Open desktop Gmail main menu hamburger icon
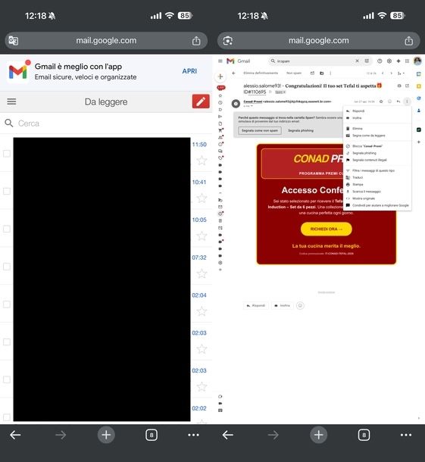Screen dimensions: 425x462 pyautogui.click(x=220, y=61)
